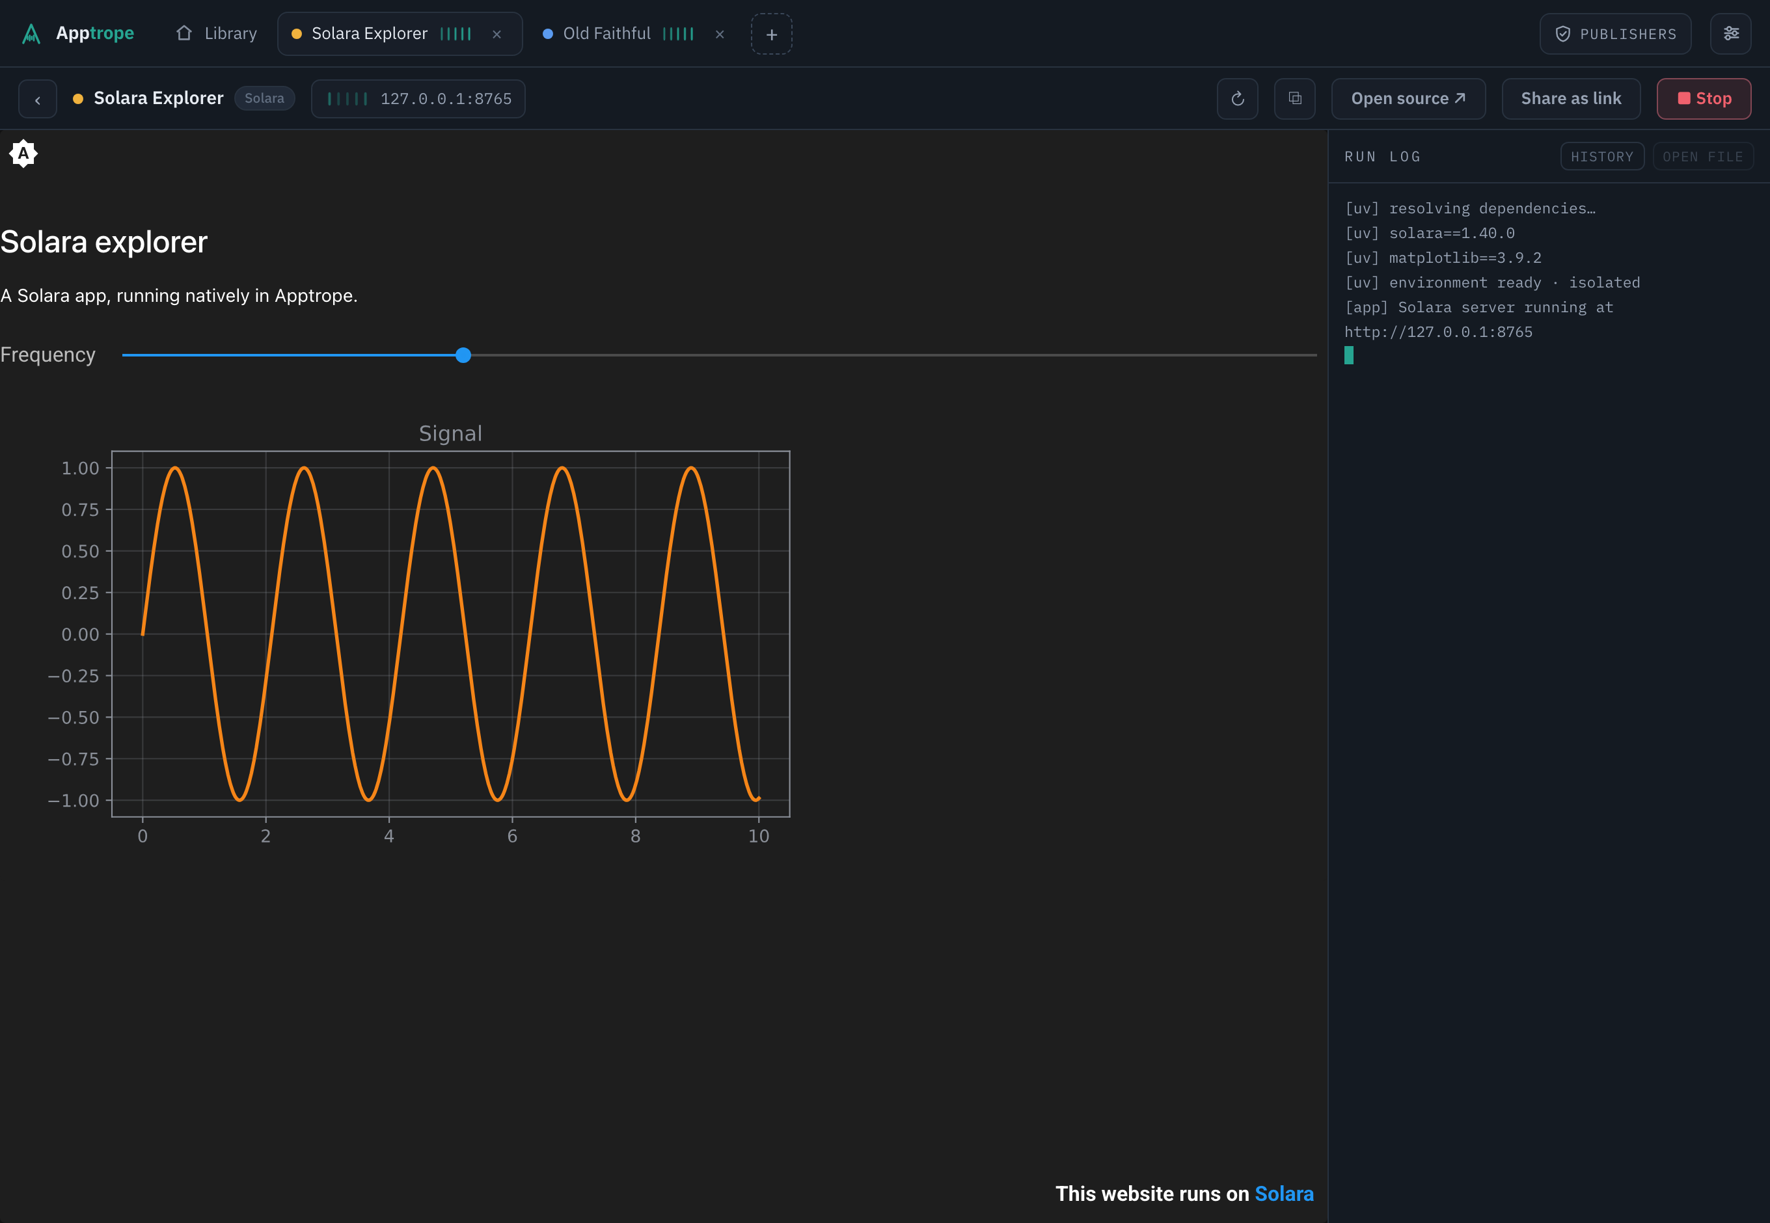The height and width of the screenshot is (1223, 1770).
Task: Click the 'http://127.0.0.1:8765' log text
Action: pyautogui.click(x=1438, y=332)
